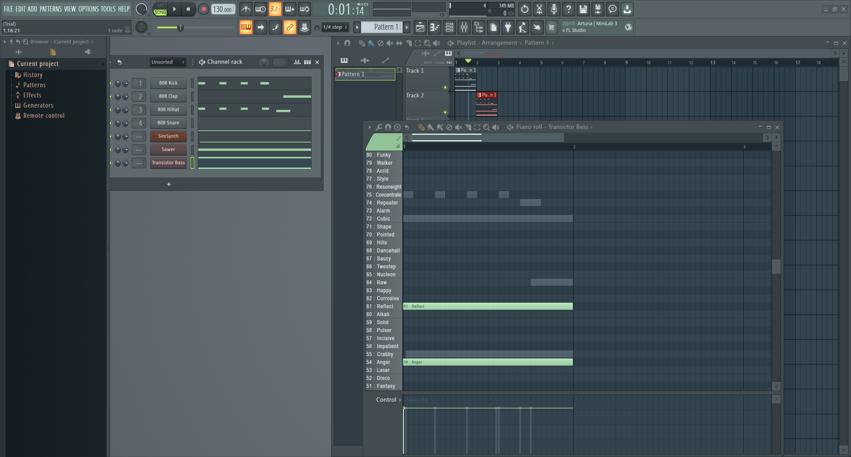Toggle the Piano roll snap magnet
Viewport: 851px width, 457px height.
pos(388,127)
